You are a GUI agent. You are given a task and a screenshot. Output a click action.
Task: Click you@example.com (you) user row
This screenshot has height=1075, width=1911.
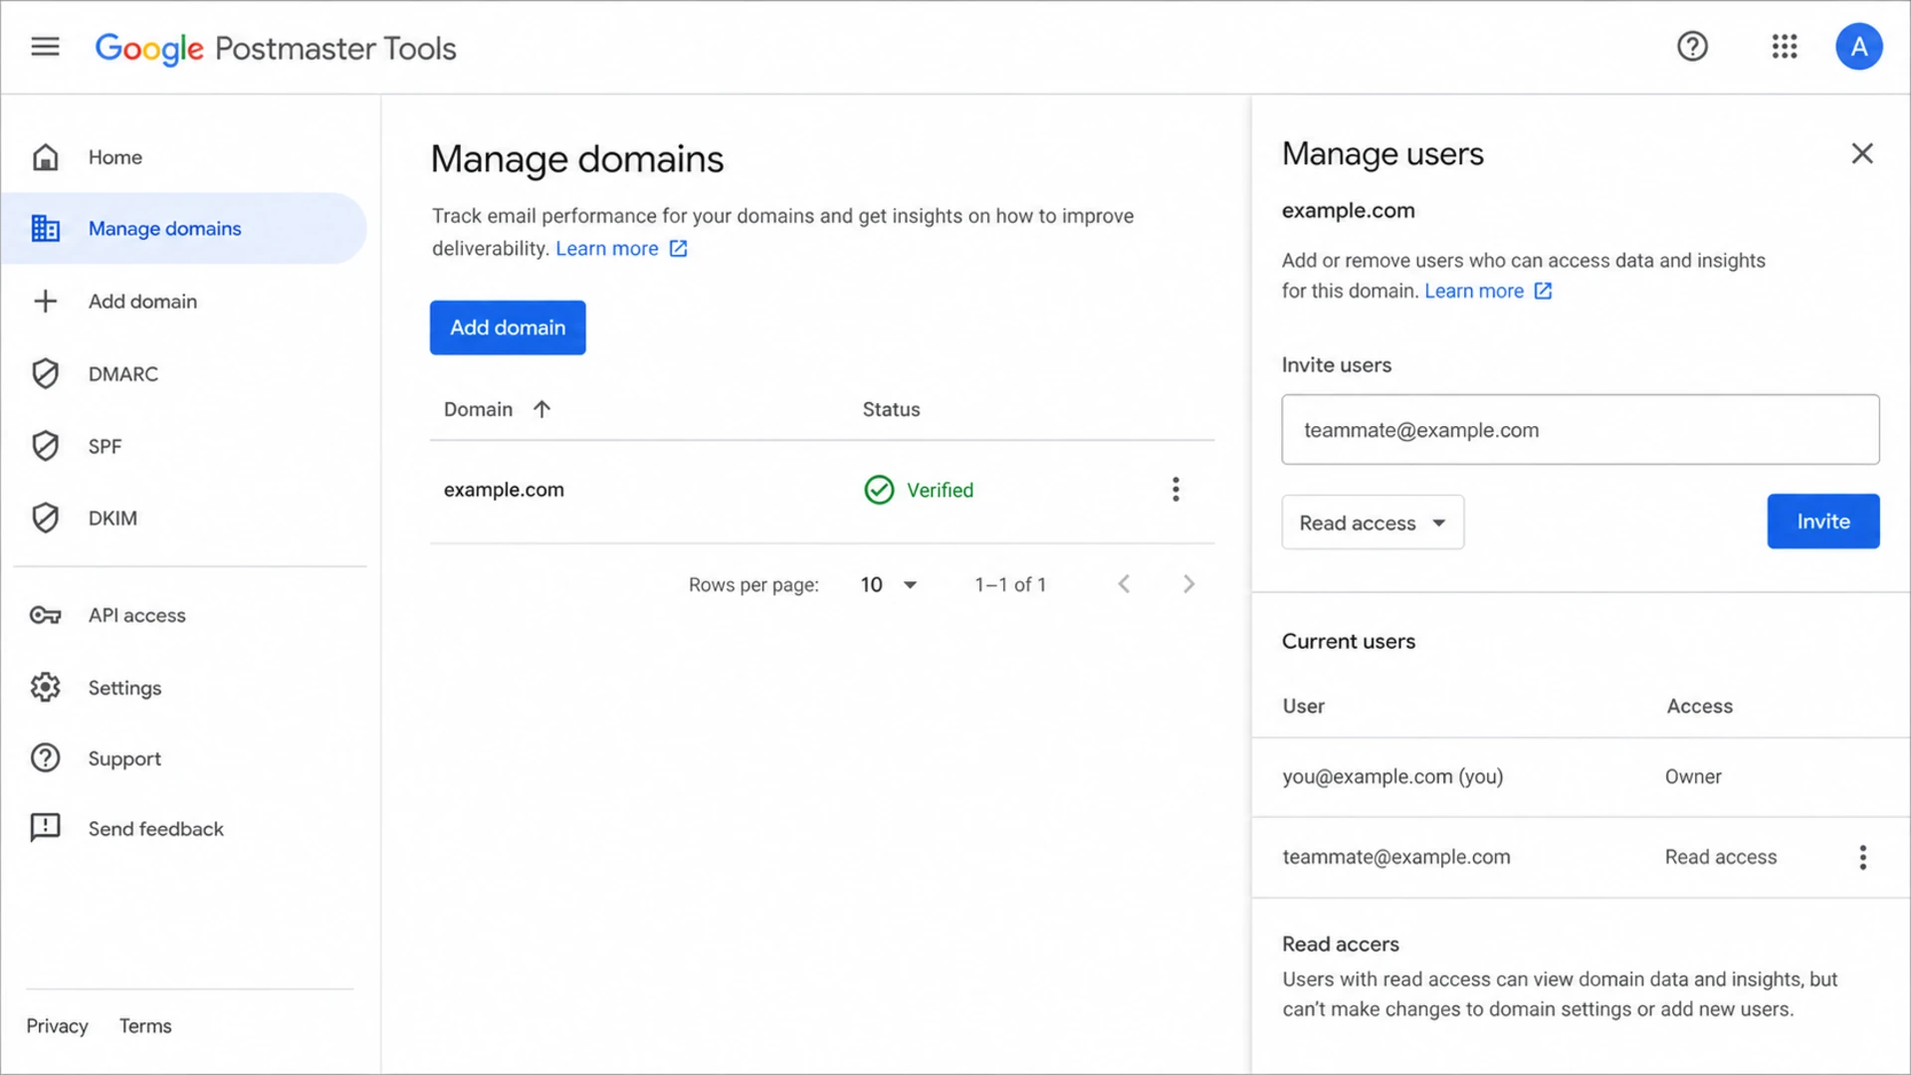point(1581,777)
